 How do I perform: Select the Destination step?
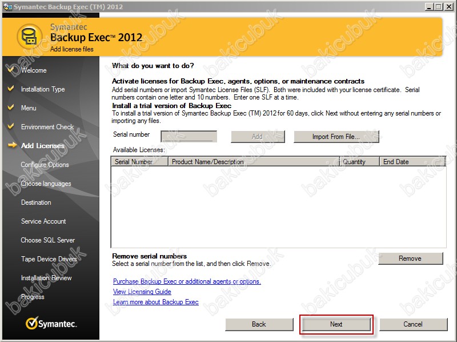point(36,202)
